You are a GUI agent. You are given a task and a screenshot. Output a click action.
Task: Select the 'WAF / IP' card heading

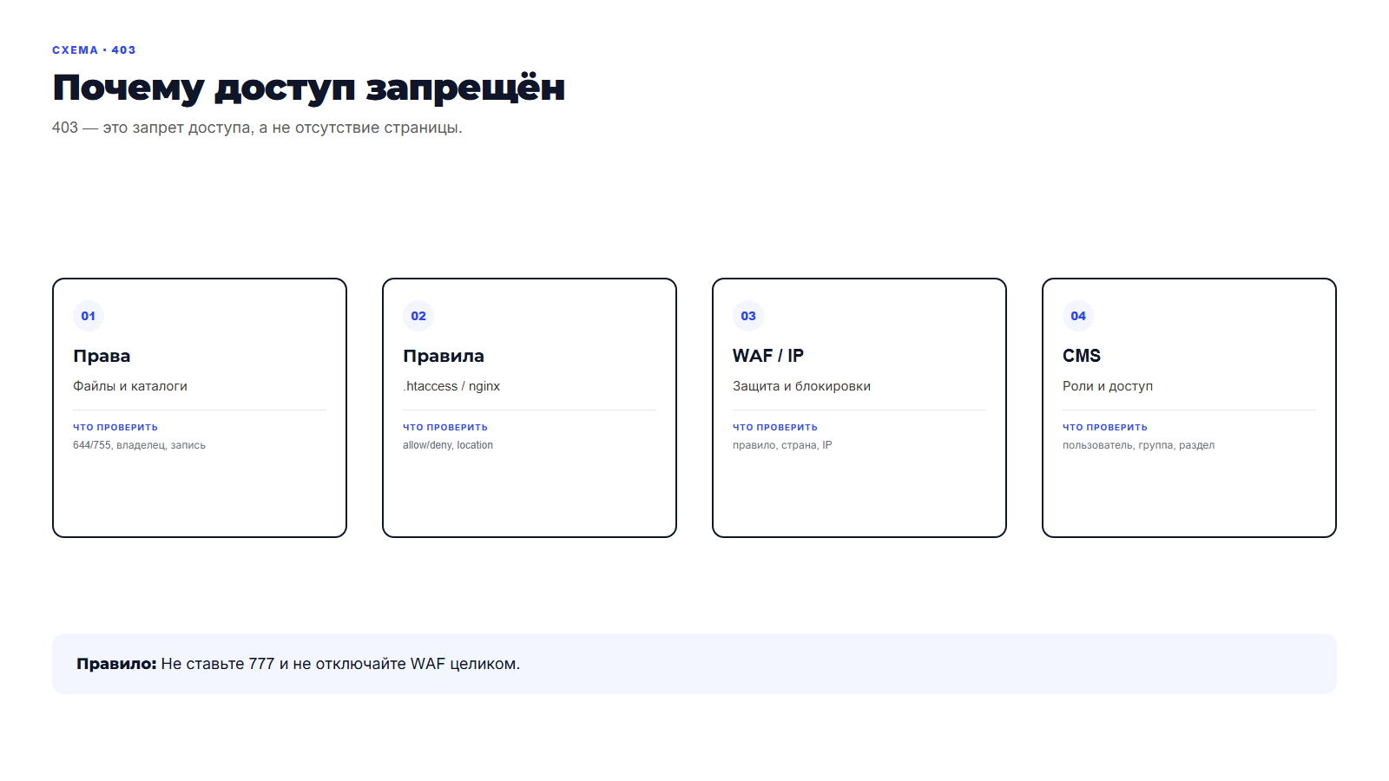[768, 356]
